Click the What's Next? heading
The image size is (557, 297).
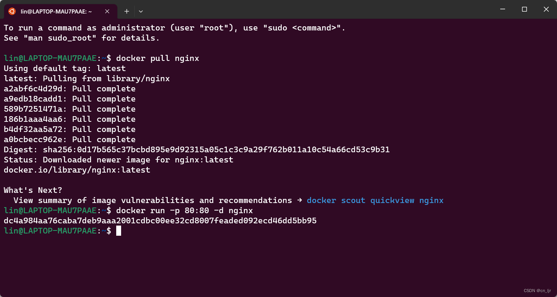coord(33,190)
